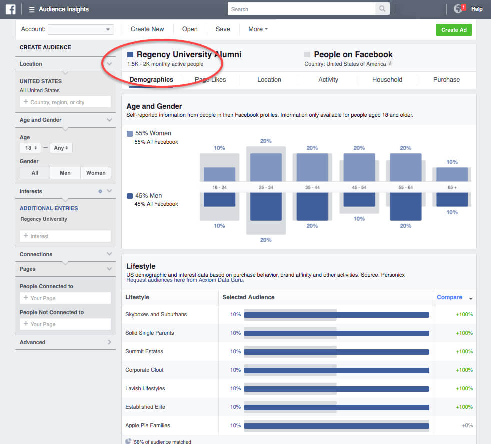Viewport: 491px width, 444px height.
Task: Select the Women gender filter
Action: pos(95,173)
